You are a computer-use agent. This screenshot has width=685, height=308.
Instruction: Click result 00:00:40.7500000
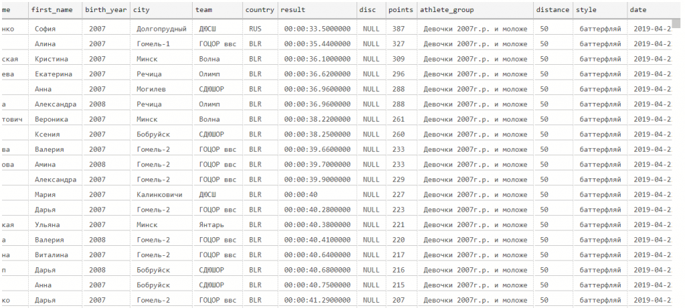[x=317, y=285]
